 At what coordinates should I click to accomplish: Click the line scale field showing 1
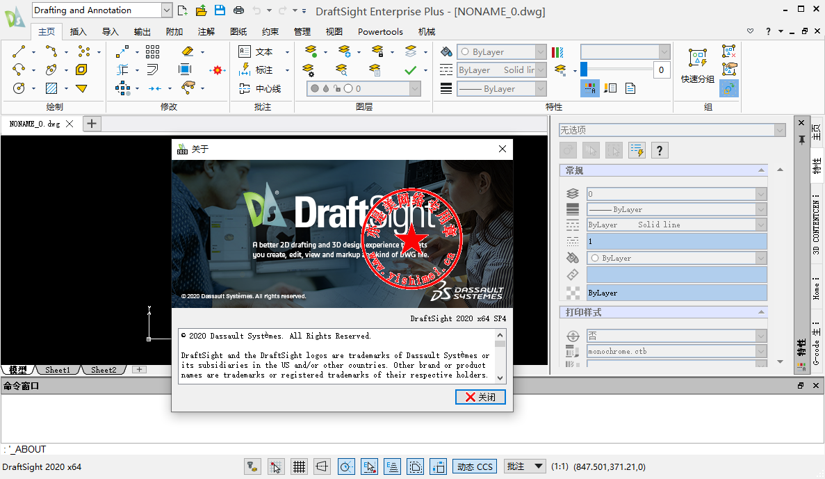click(677, 241)
